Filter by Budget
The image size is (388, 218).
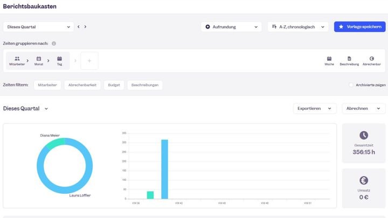[115, 85]
